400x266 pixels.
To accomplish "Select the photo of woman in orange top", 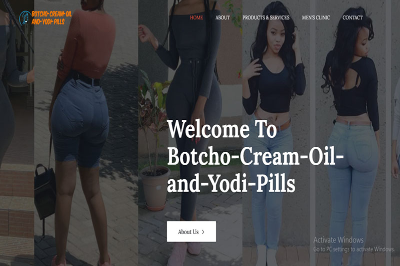I will pos(86,133).
